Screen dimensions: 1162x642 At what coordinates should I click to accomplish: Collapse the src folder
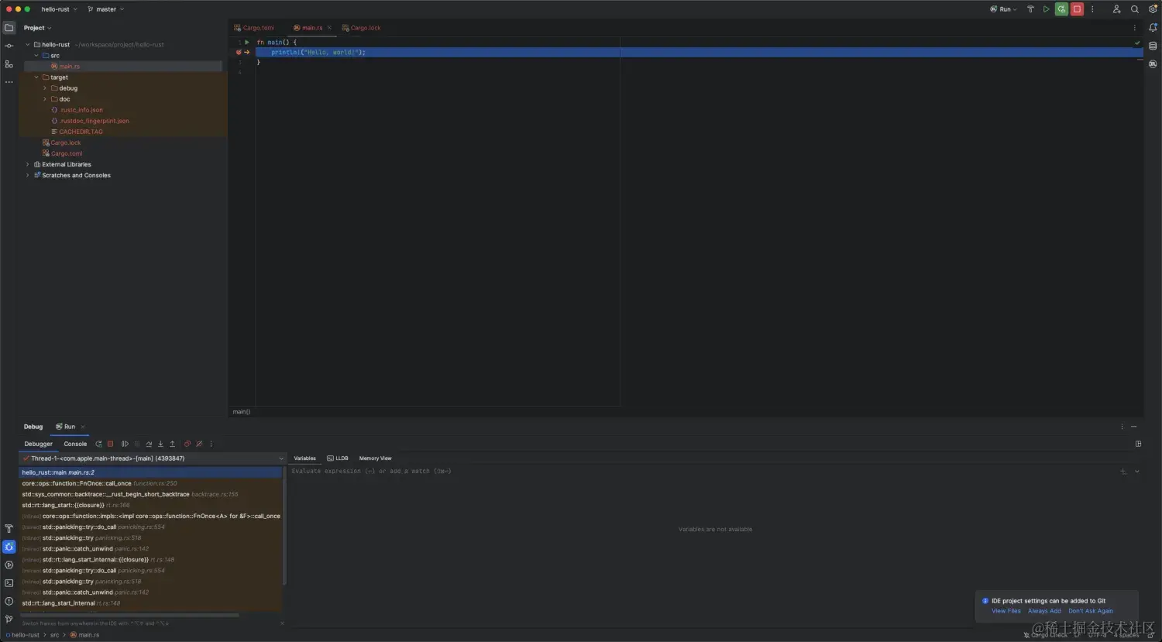pos(36,56)
